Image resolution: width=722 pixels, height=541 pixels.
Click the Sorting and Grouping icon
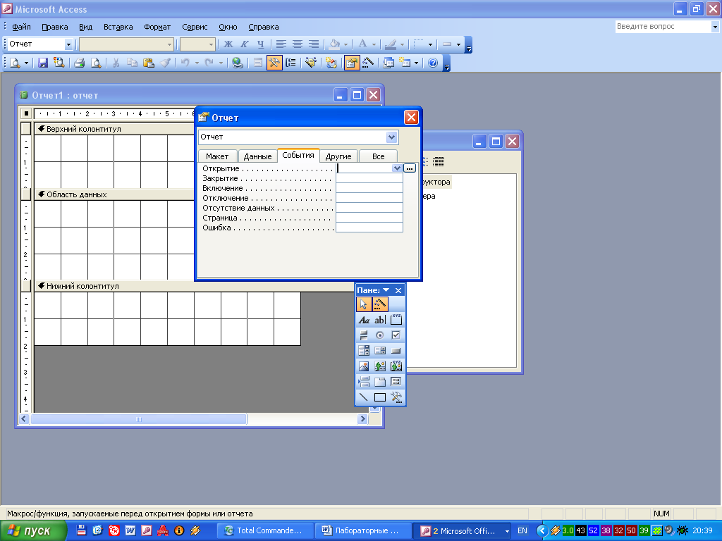(x=290, y=63)
